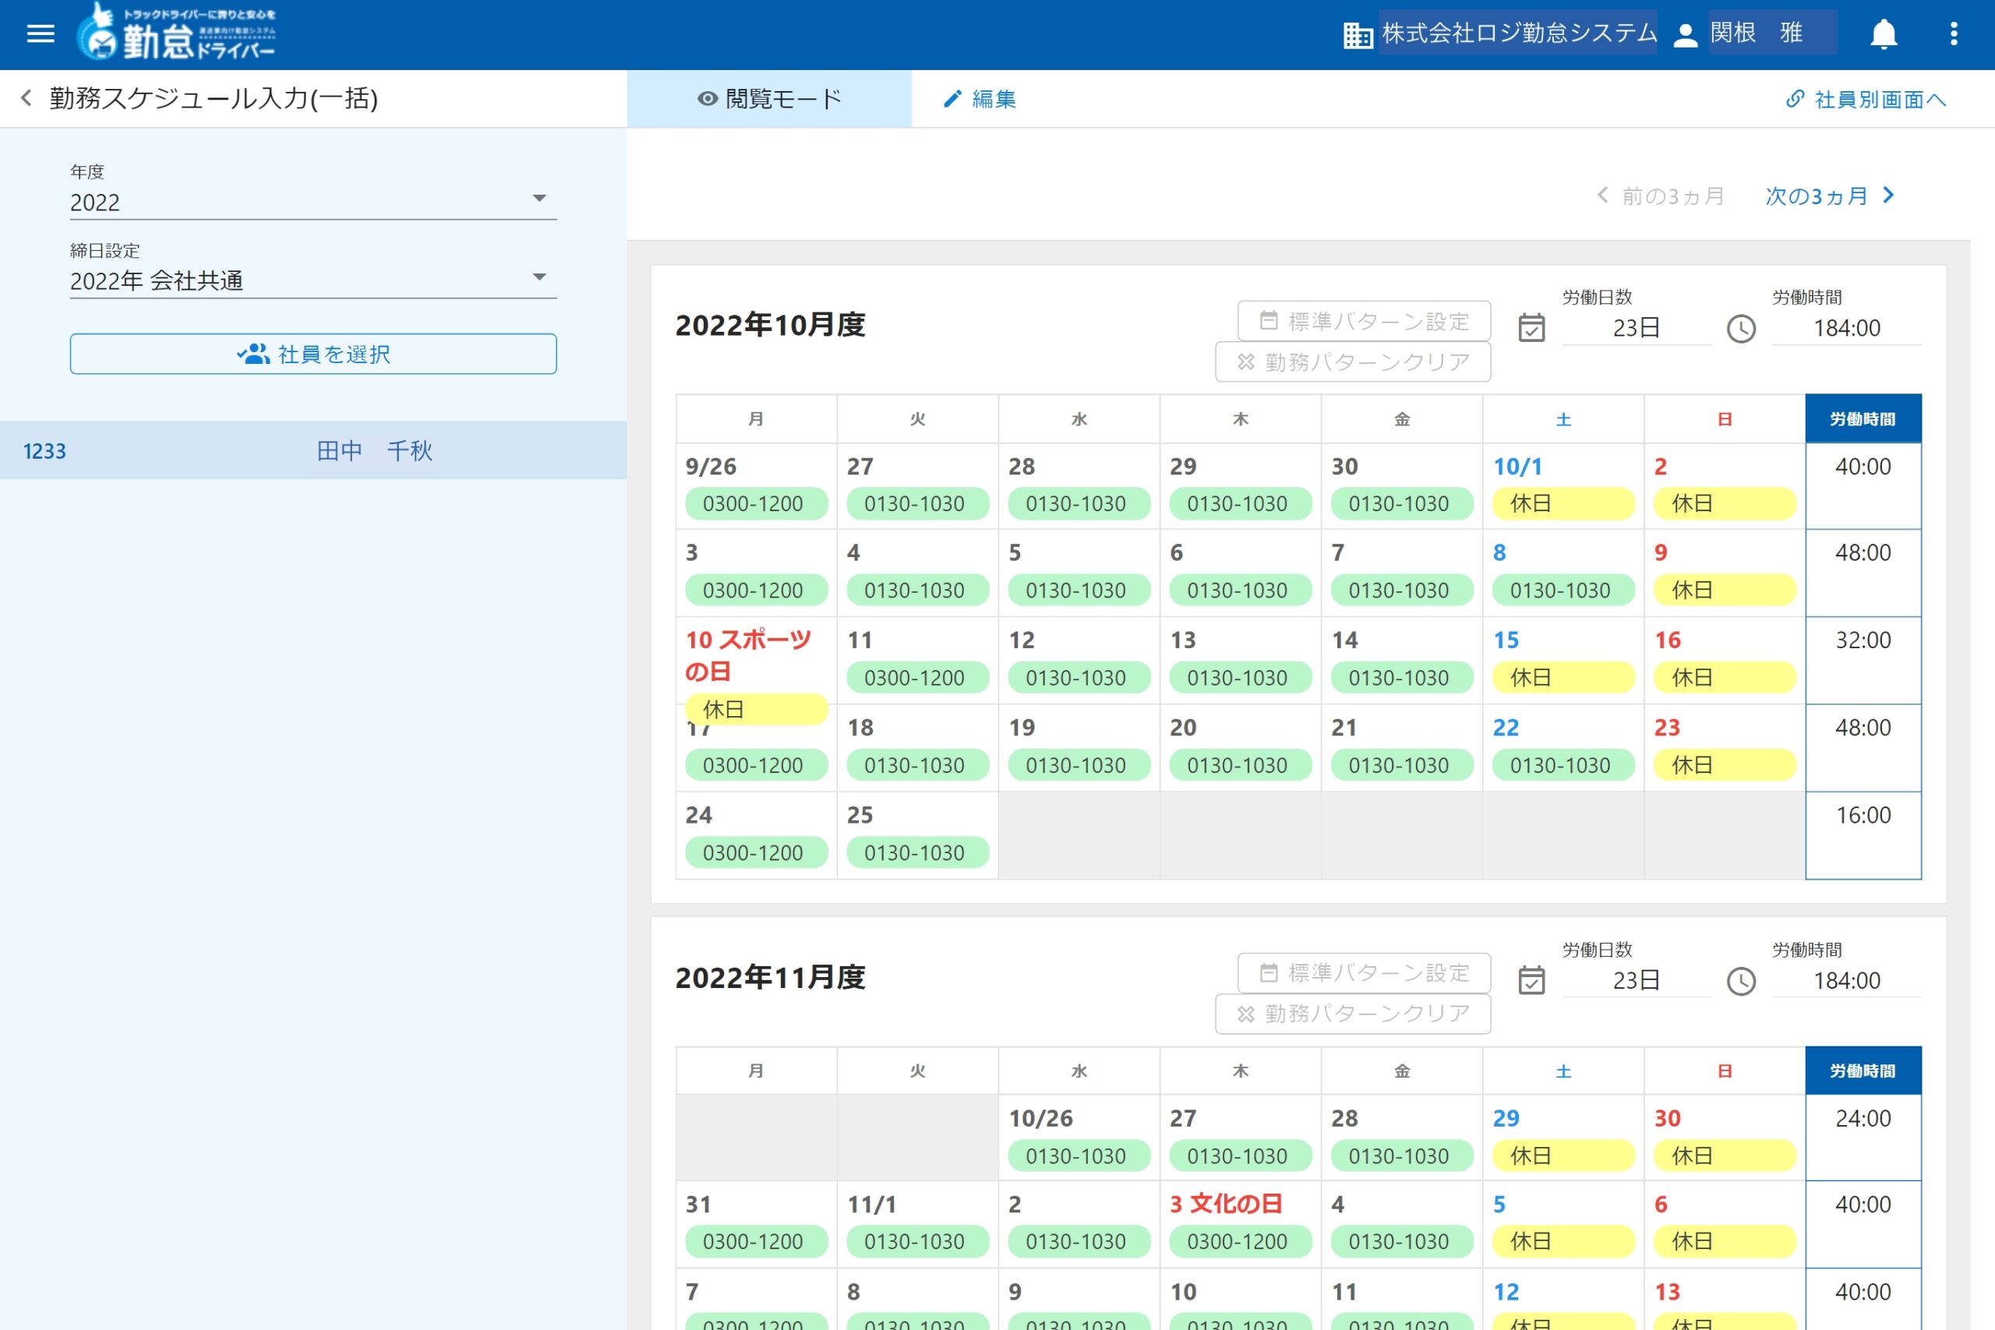The height and width of the screenshot is (1330, 1995).
Task: Click the 0130-1030 shift on October 14
Action: click(1402, 677)
